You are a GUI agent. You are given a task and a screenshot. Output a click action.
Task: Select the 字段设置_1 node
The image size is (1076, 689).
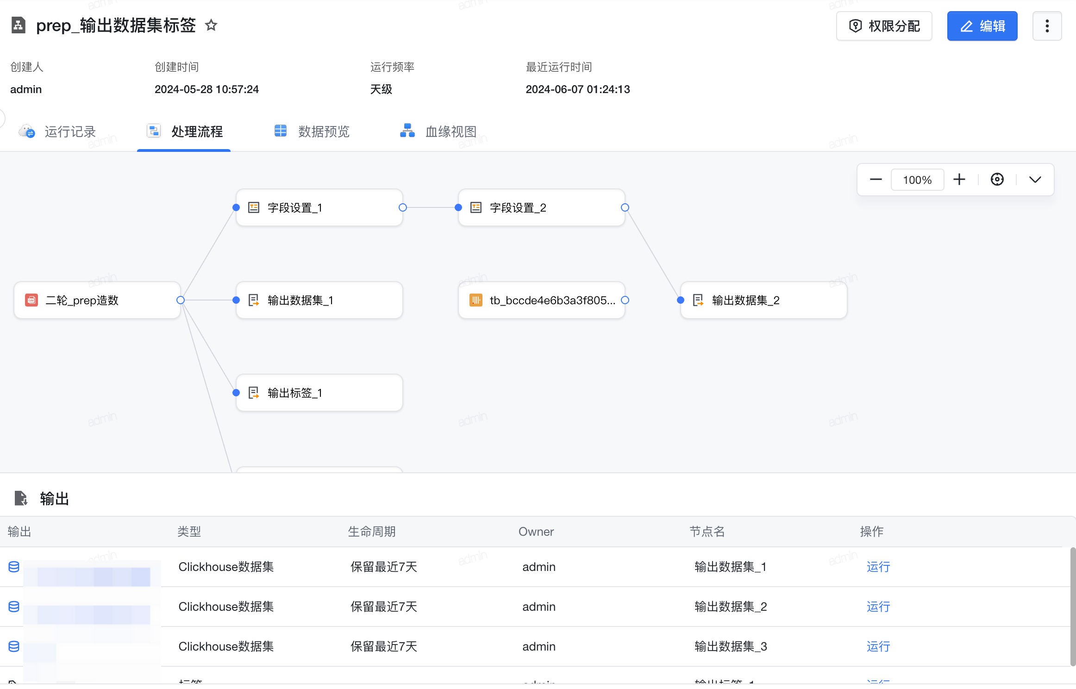point(319,207)
